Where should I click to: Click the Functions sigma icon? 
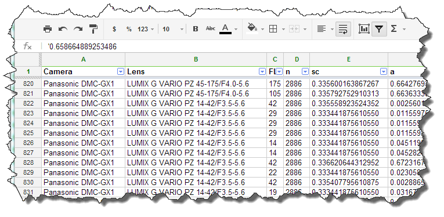[x=394, y=29]
